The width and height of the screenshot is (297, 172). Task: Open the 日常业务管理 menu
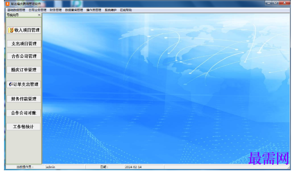point(37,10)
